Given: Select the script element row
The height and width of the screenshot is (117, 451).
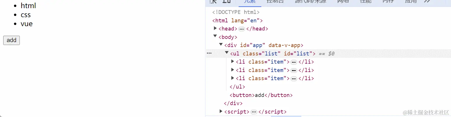Looking at the screenshot, I should (256, 112).
